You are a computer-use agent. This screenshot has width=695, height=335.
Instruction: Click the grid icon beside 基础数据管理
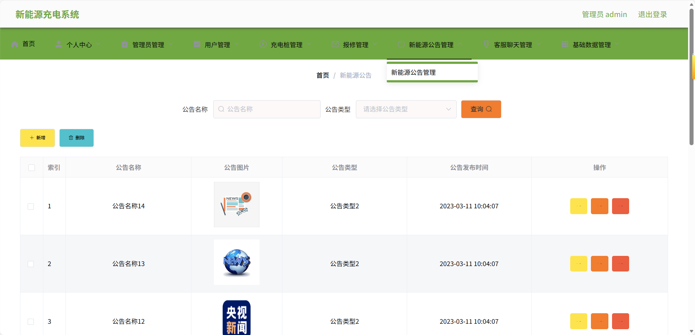point(565,44)
